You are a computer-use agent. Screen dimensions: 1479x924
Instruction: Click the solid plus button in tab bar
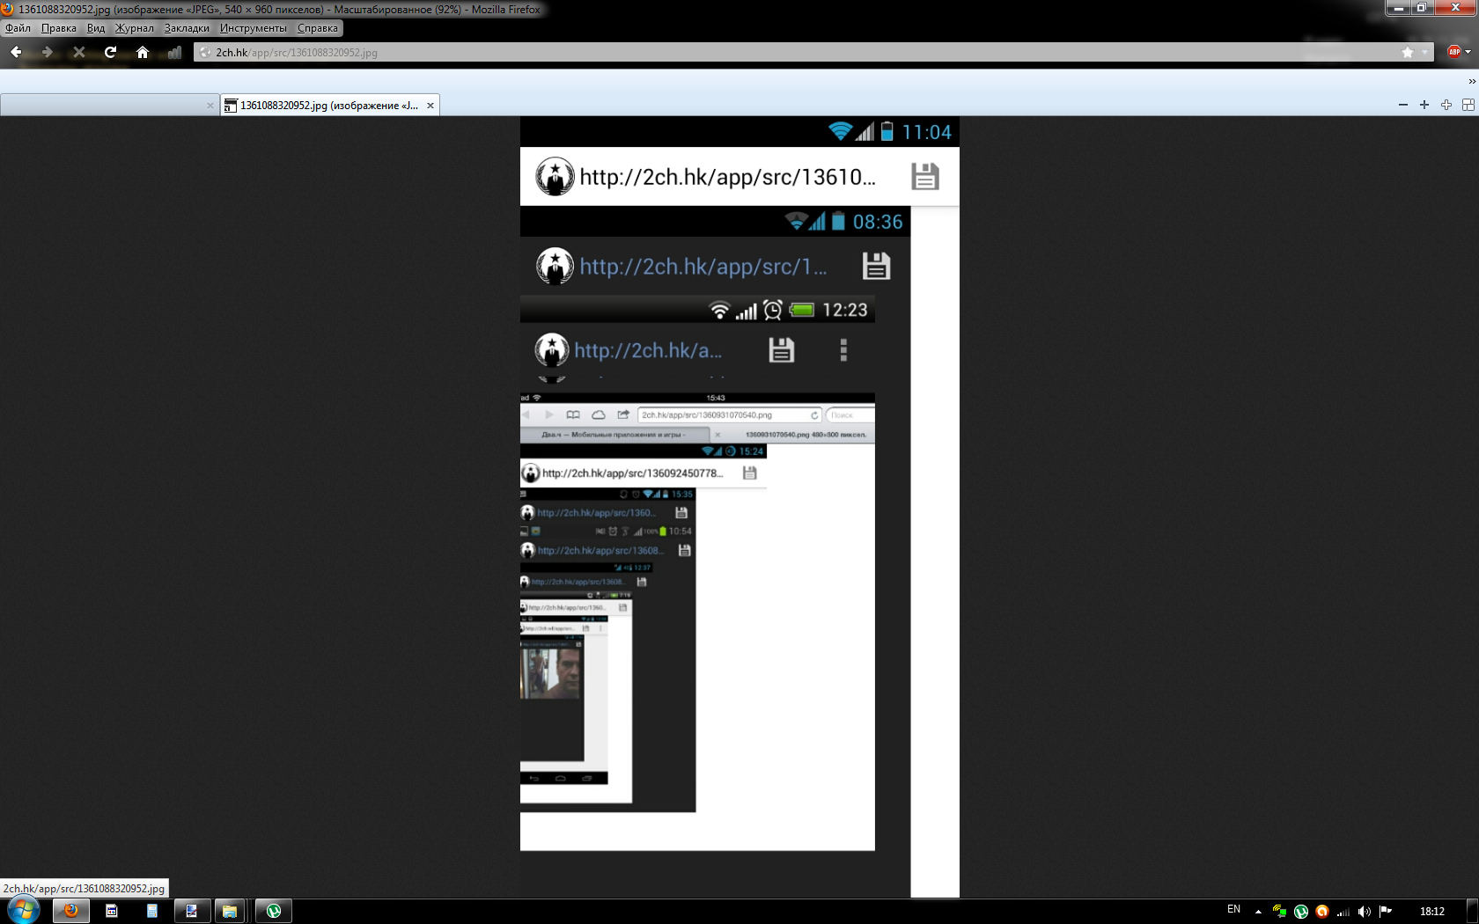point(1424,105)
